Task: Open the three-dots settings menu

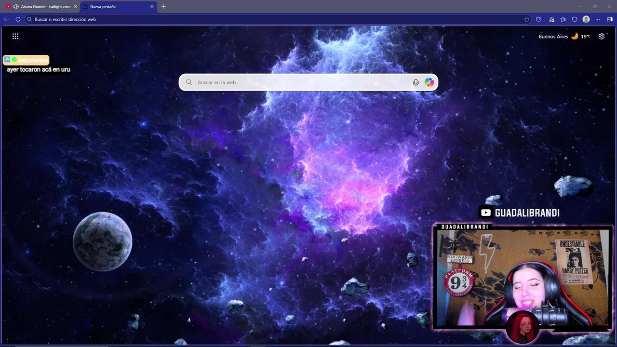Action: point(598,19)
